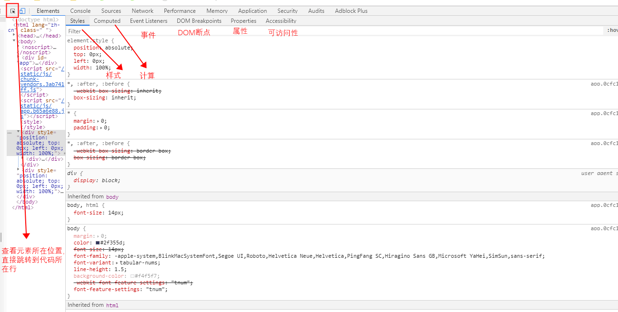Switch to the Elements panel tab
This screenshot has width=618, height=312.
click(x=48, y=11)
